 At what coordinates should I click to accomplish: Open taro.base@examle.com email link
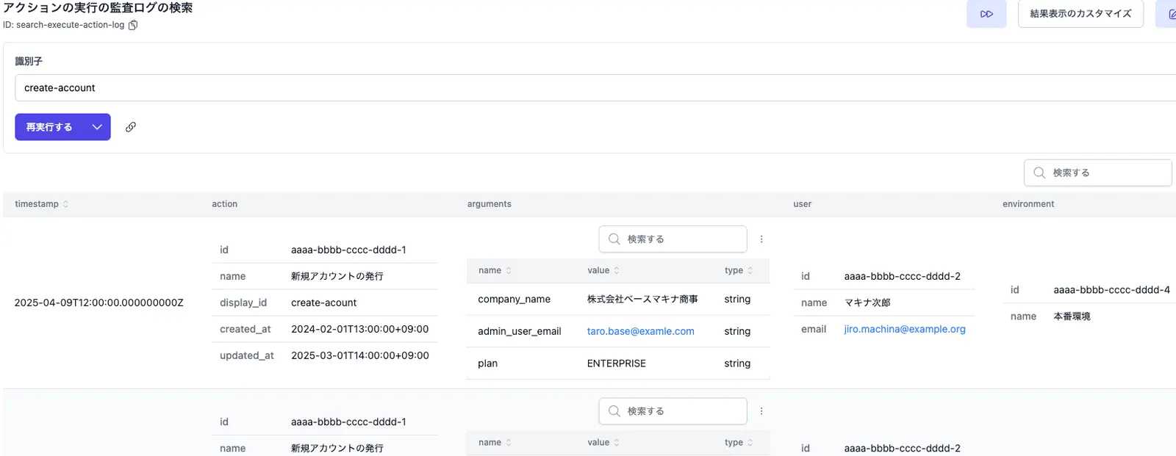[641, 331]
